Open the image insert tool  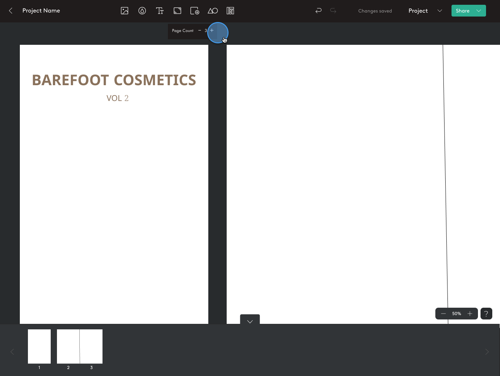125,11
